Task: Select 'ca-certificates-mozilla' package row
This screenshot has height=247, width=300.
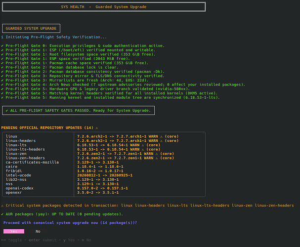Action: tap(32, 163)
